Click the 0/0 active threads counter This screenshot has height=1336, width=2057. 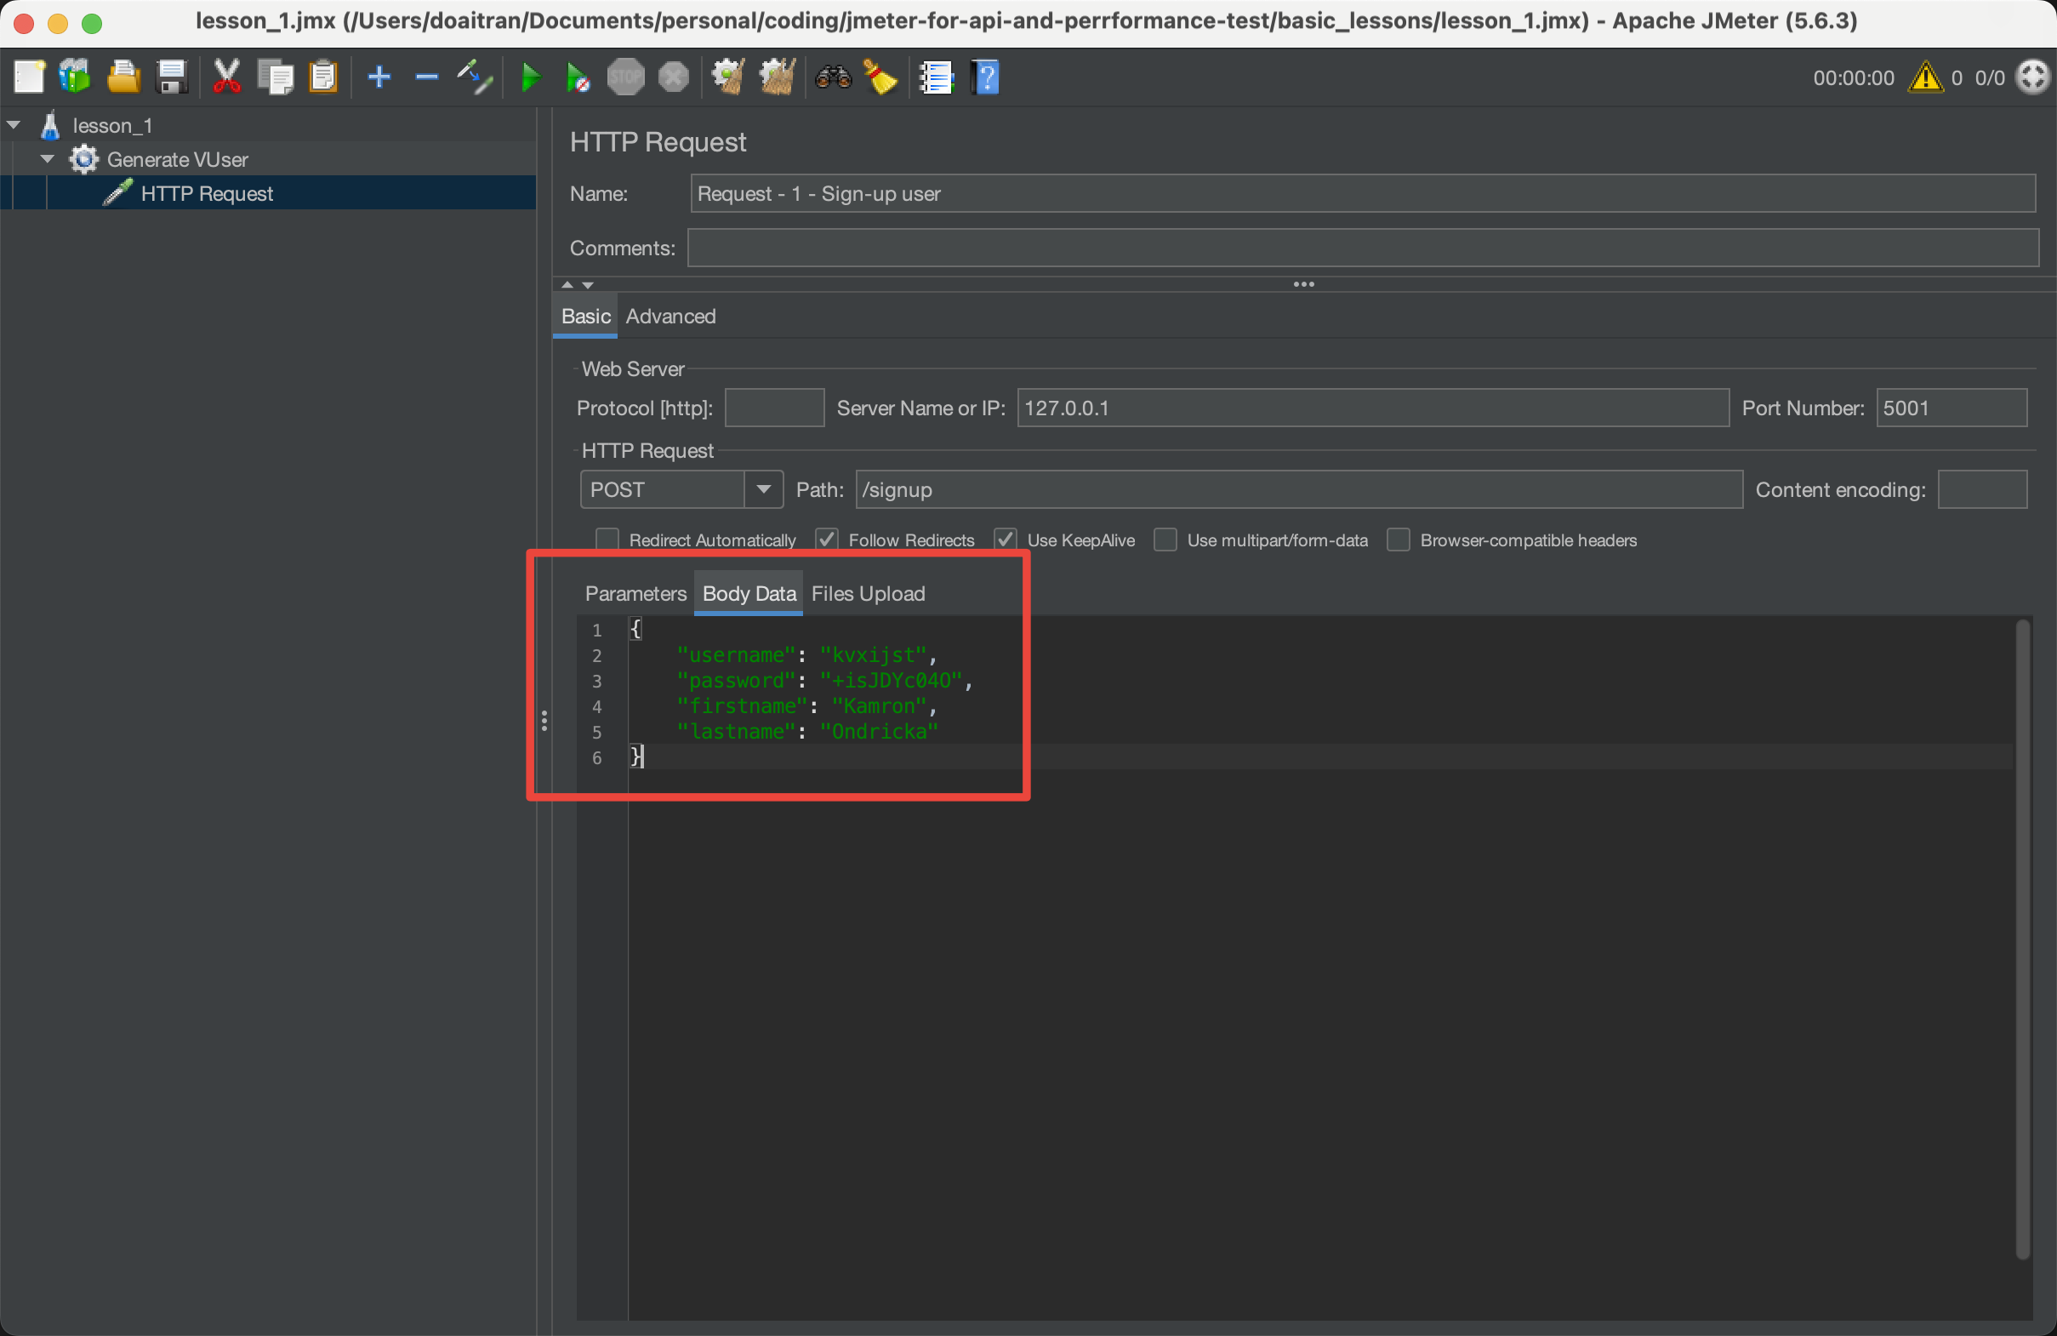(1990, 77)
